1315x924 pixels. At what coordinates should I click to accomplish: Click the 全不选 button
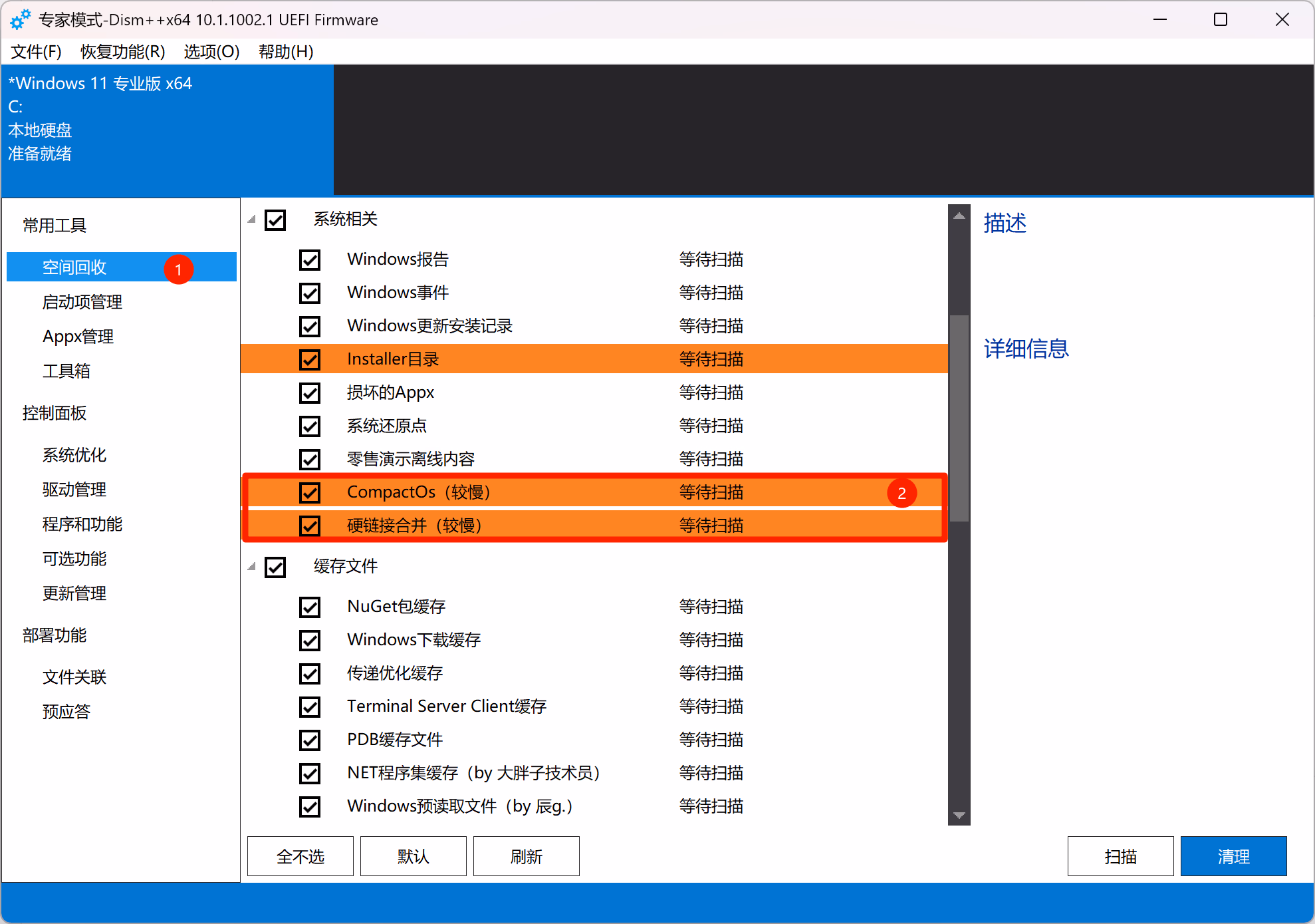click(300, 856)
